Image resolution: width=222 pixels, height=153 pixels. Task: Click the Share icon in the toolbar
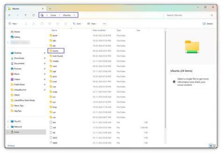tap(58, 24)
